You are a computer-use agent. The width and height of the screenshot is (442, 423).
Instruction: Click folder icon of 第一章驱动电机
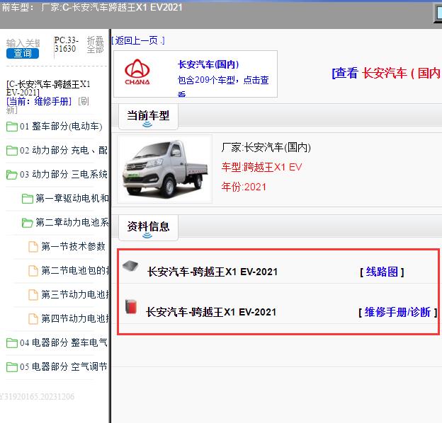(x=28, y=199)
